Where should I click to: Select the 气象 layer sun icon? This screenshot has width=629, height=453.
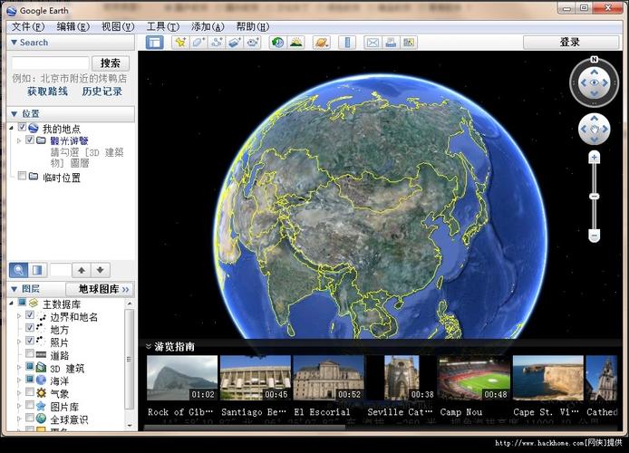42,393
